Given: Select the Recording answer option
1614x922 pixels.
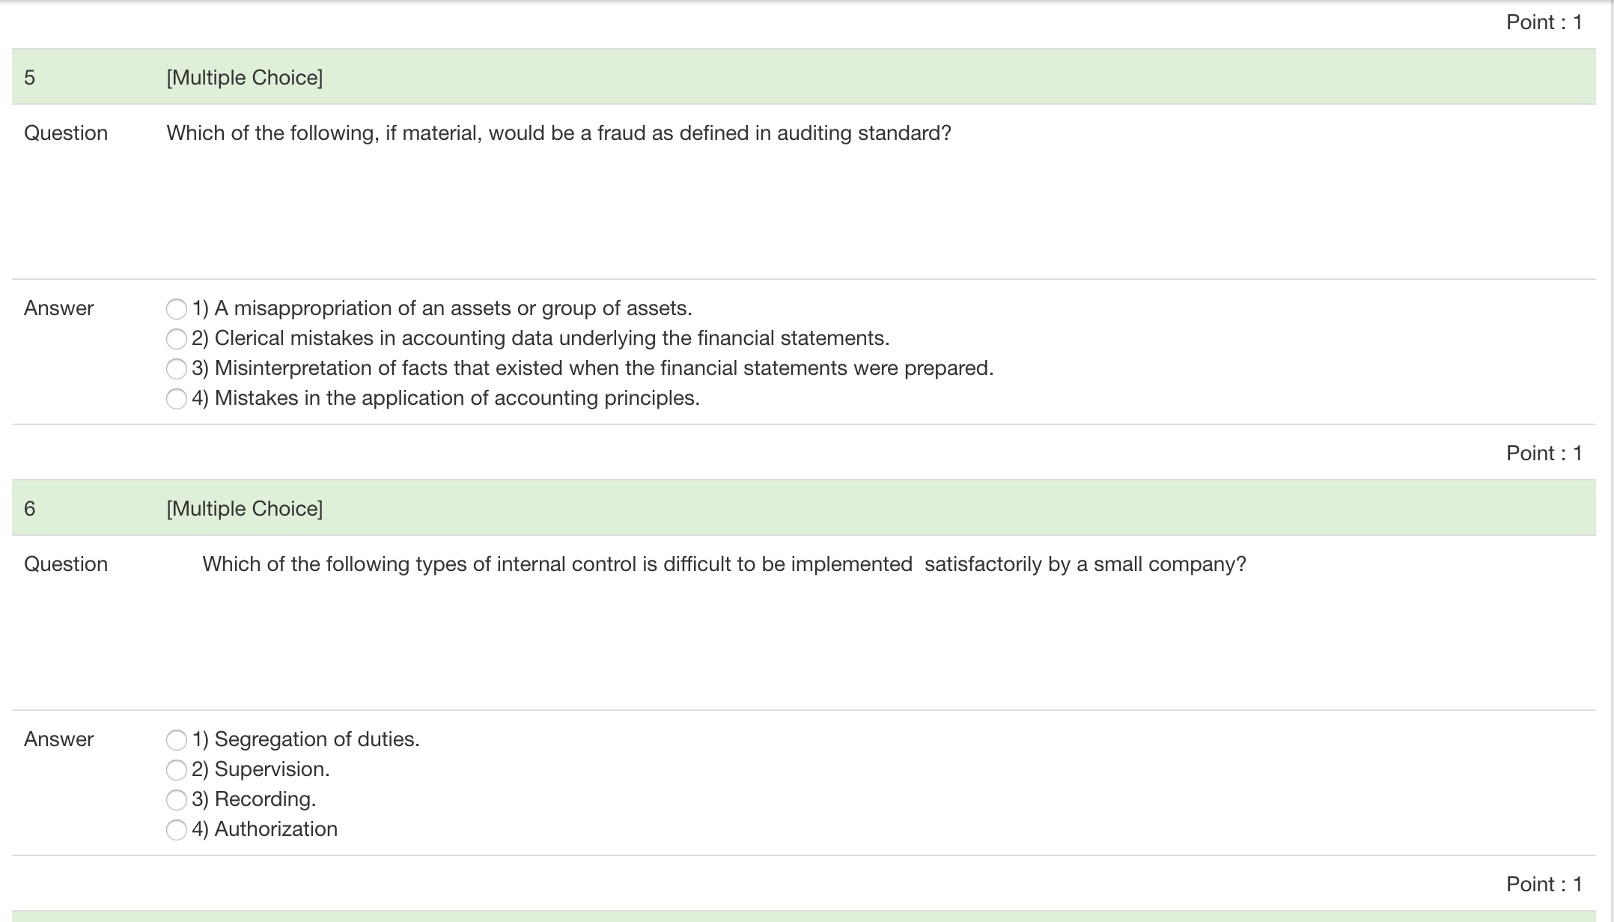Looking at the screenshot, I should pos(177,799).
